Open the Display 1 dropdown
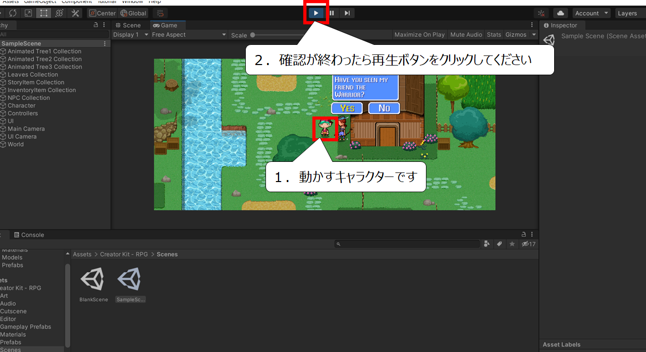The height and width of the screenshot is (352, 646). coord(131,35)
